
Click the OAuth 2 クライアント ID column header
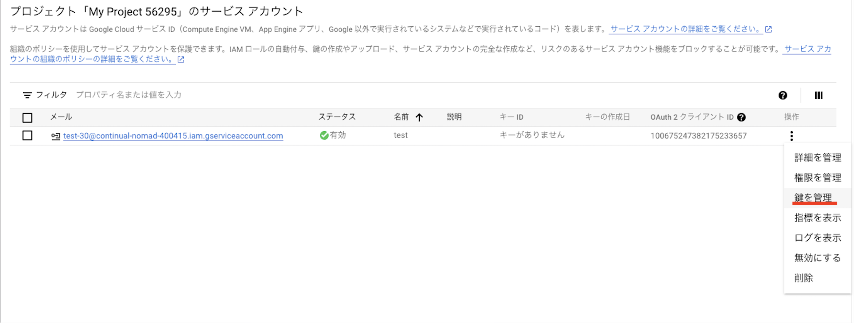coord(692,117)
